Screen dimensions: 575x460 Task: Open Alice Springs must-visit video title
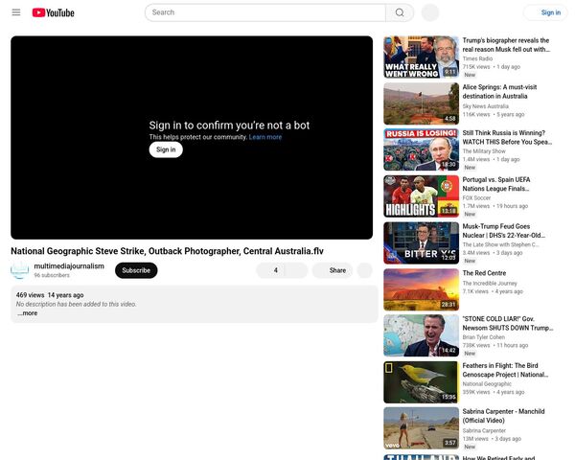coord(499,92)
